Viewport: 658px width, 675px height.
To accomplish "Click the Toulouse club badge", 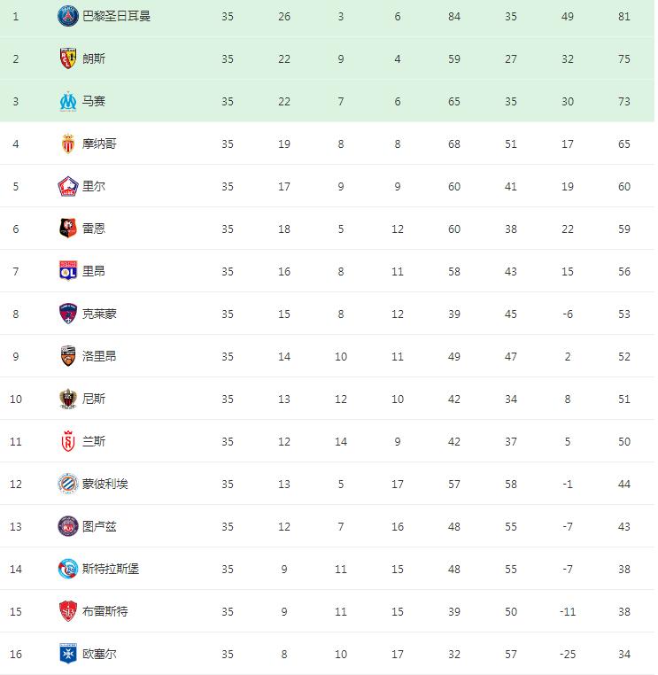I will [x=68, y=526].
